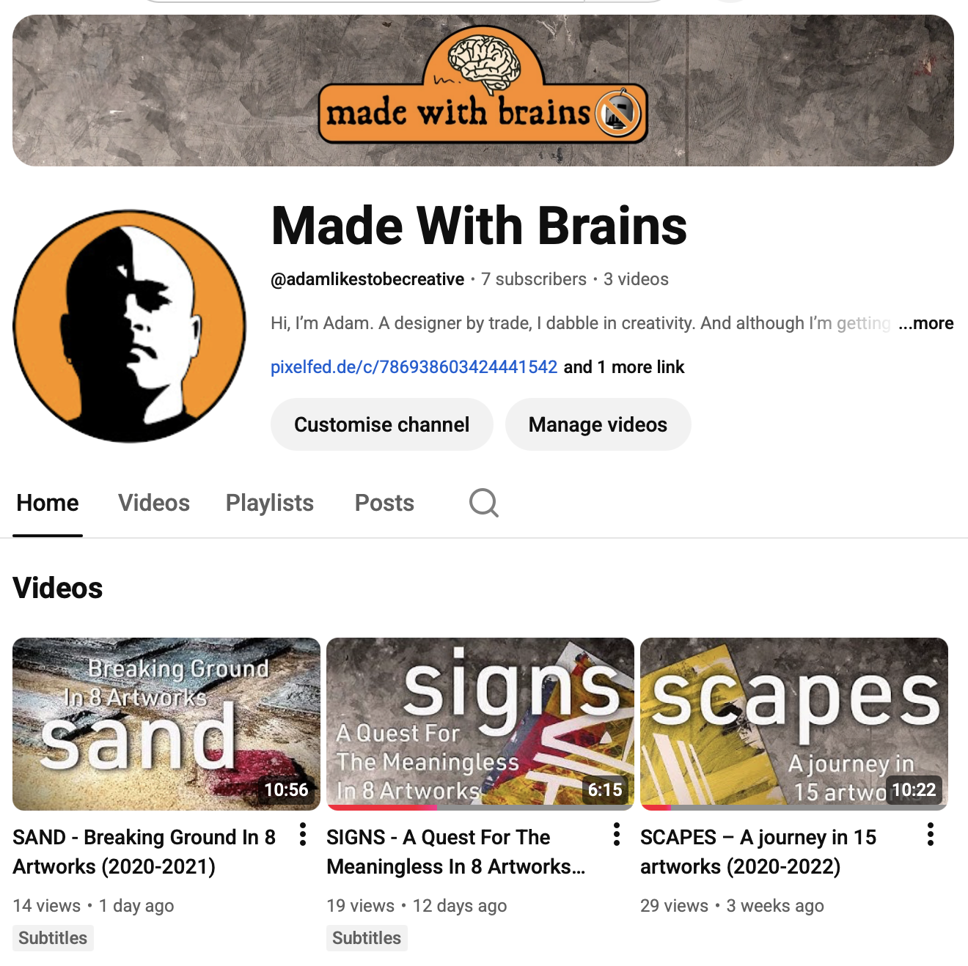Click the Customise channel button

pyautogui.click(x=382, y=424)
